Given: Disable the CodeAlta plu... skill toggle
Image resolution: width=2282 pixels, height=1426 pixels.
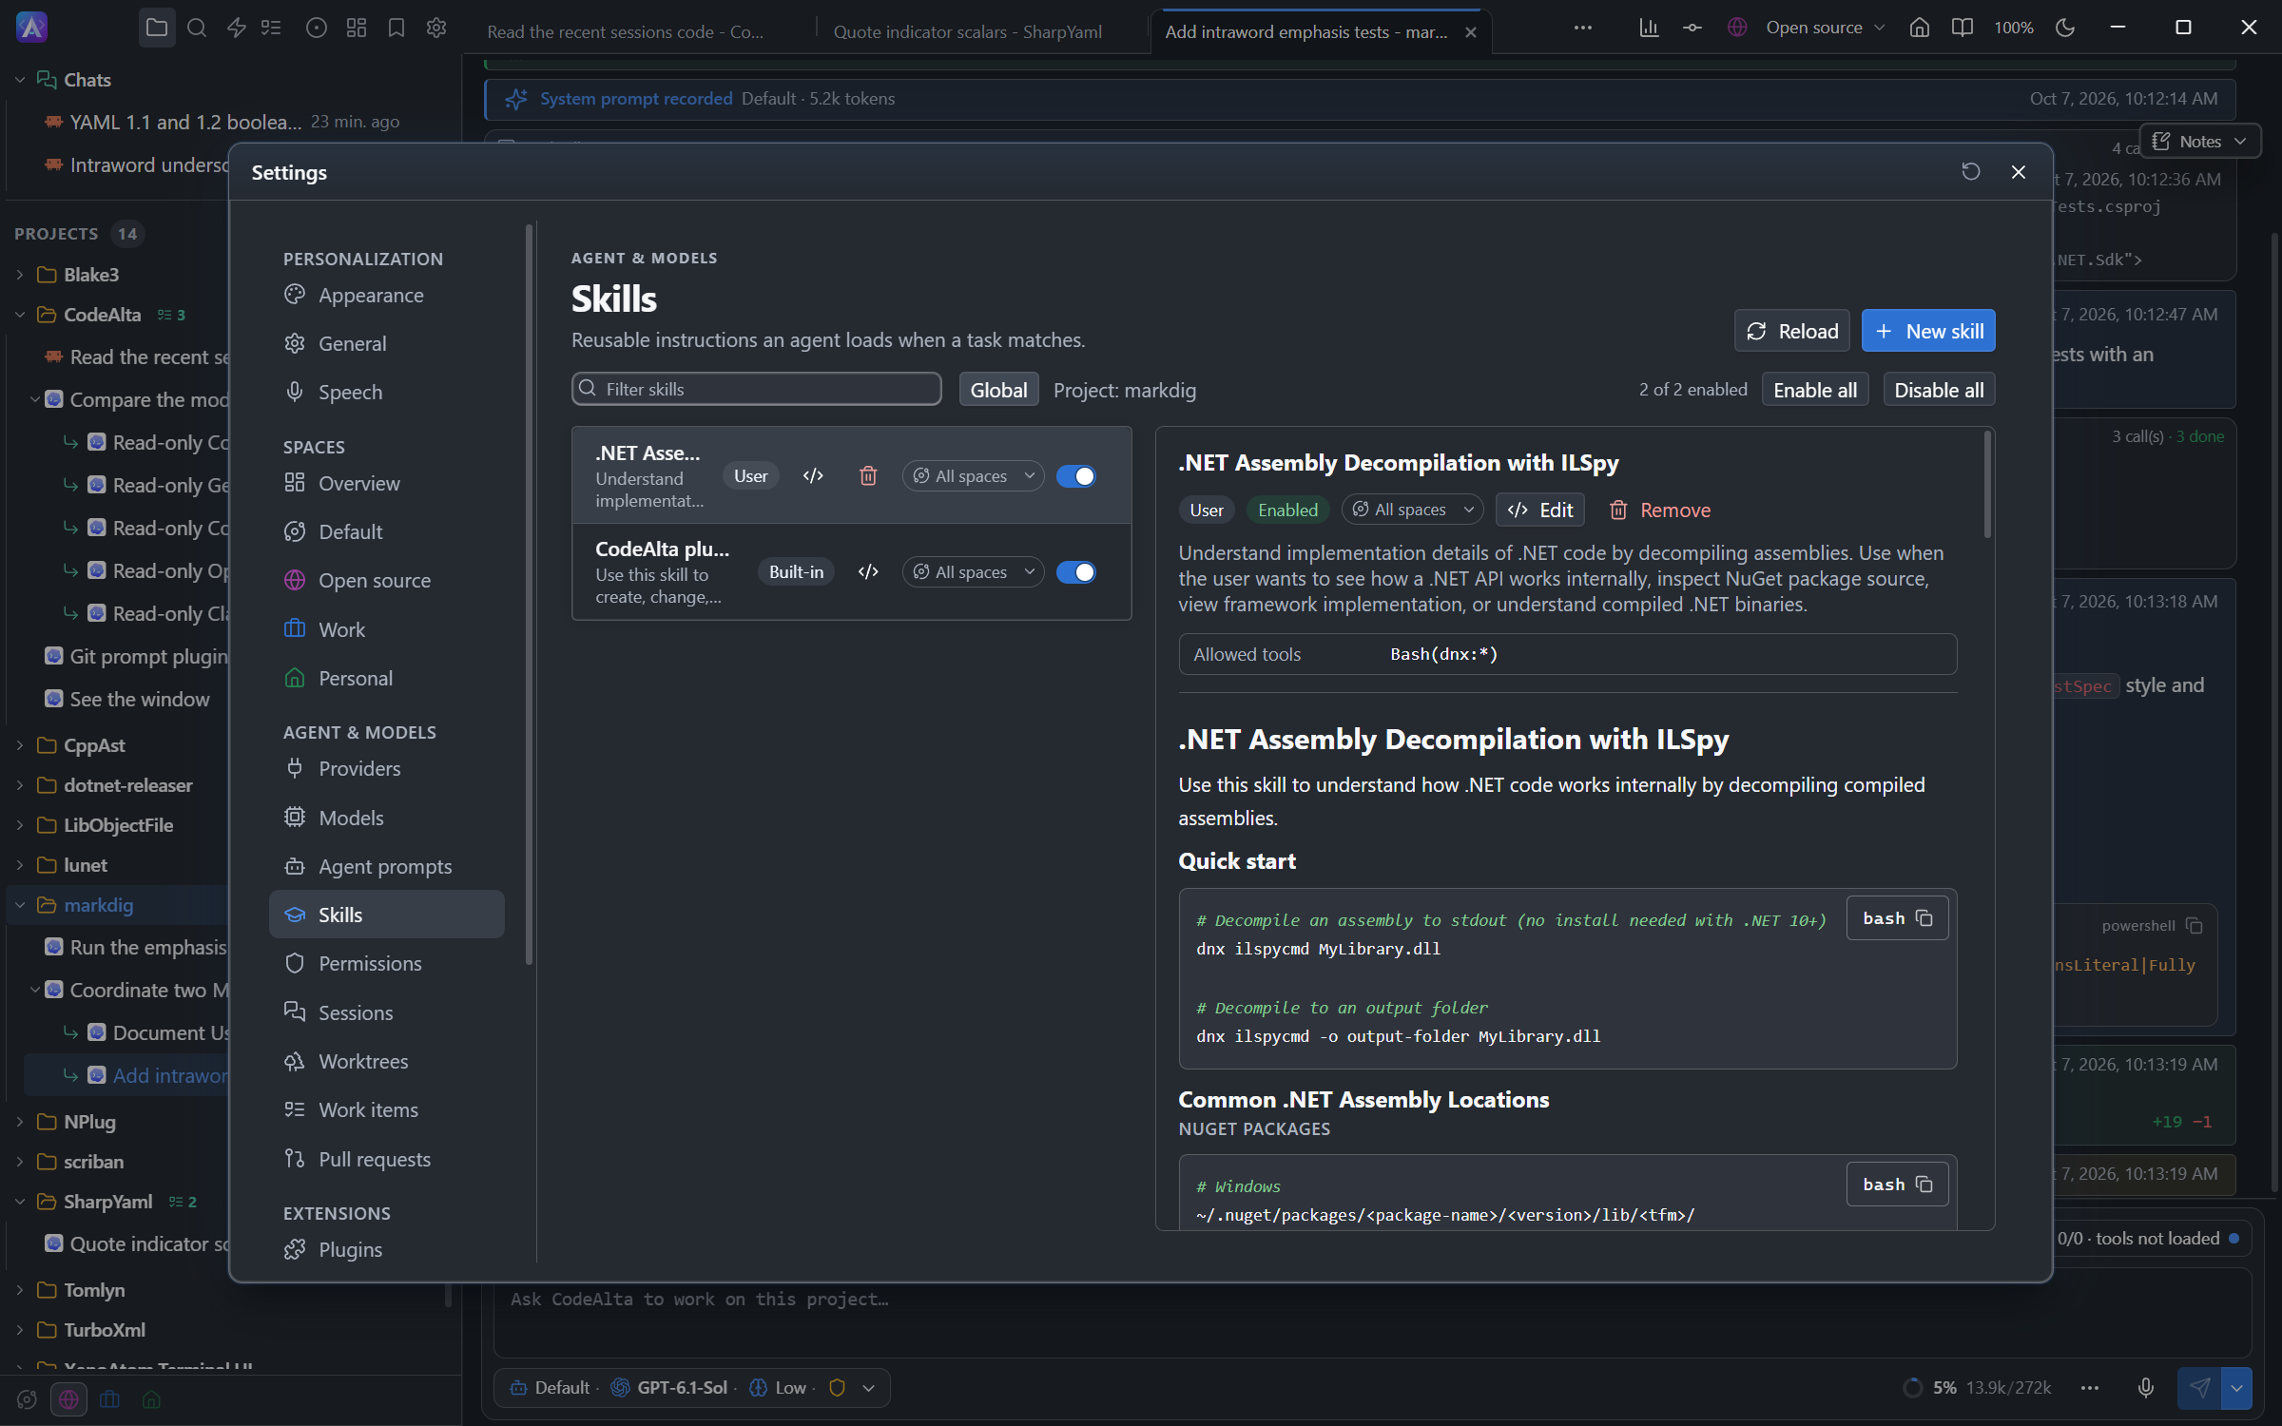Looking at the screenshot, I should click(x=1076, y=571).
